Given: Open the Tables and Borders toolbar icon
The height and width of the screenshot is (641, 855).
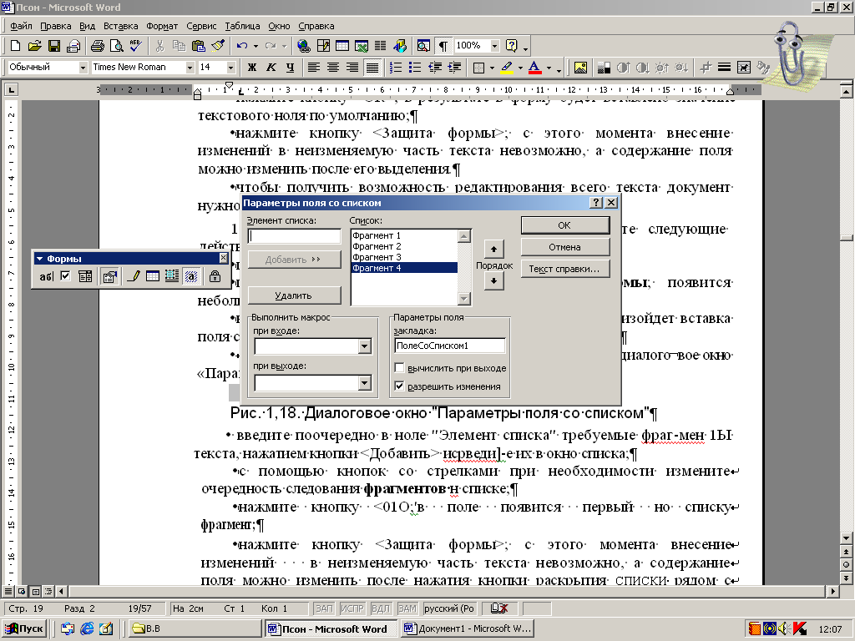Looking at the screenshot, I should tap(323, 46).
